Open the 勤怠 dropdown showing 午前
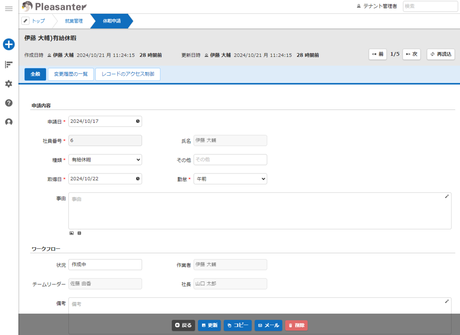Screen dimensions: 460x335 [x=230, y=179]
